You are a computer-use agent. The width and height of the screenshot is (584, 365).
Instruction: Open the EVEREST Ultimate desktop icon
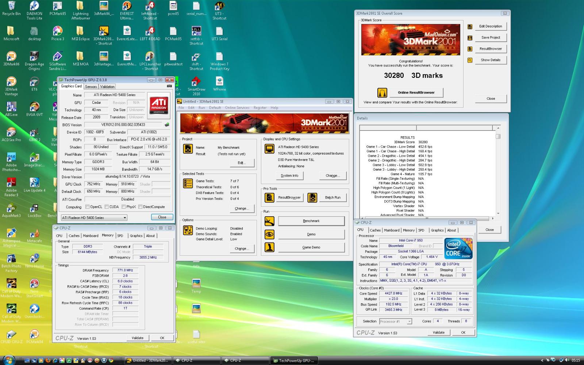(x=127, y=10)
